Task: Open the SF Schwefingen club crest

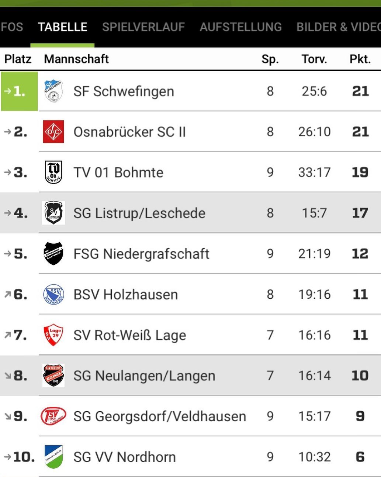Action: tap(53, 91)
